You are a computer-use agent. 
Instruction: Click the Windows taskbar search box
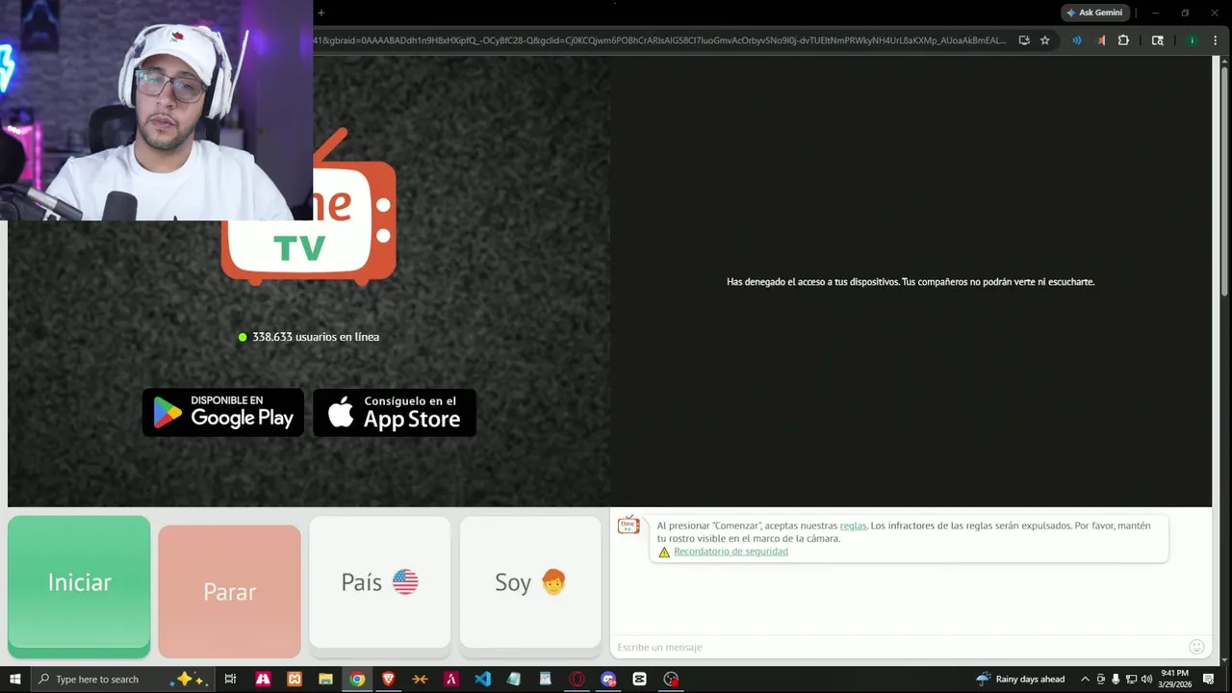pyautogui.click(x=122, y=679)
